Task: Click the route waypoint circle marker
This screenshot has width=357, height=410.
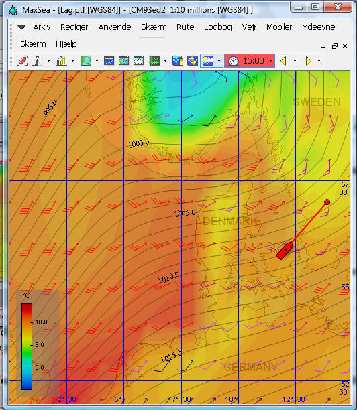Action: coord(327,202)
